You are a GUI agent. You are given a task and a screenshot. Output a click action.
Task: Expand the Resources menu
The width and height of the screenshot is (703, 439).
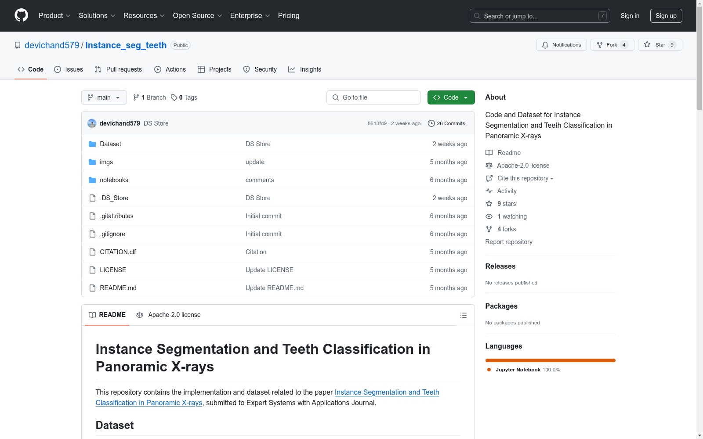click(x=144, y=16)
